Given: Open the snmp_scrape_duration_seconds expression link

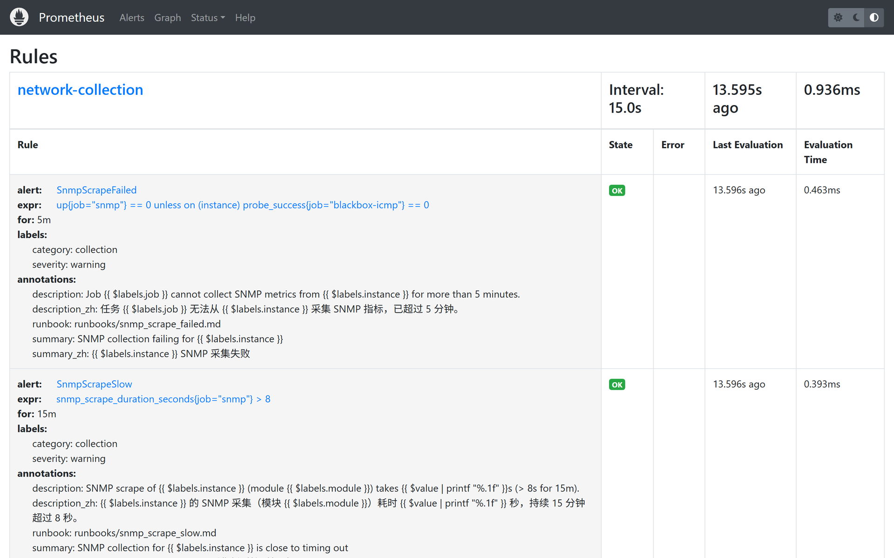Looking at the screenshot, I should pyautogui.click(x=163, y=399).
